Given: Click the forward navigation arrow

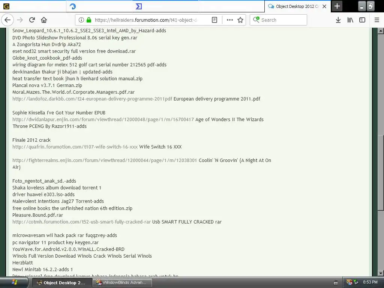Looking at the screenshot, I should 20,20.
